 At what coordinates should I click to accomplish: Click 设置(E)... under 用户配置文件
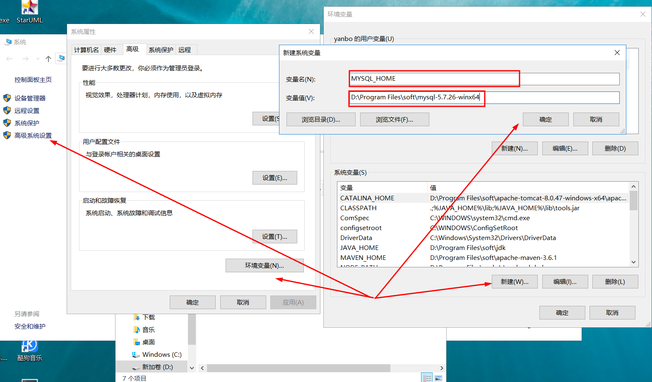[275, 178]
